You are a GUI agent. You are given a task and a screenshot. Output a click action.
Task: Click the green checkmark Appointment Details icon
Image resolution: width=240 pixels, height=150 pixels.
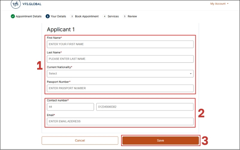(x=13, y=16)
